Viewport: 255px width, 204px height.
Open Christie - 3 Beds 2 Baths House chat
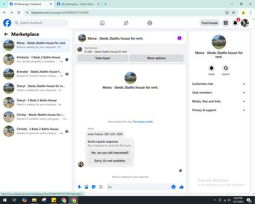click(36, 131)
